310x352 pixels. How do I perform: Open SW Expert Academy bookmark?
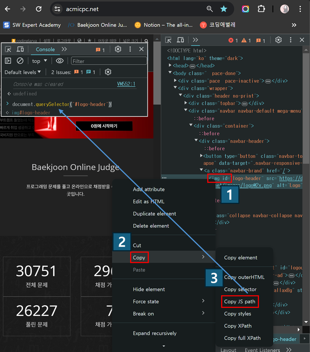click(32, 25)
